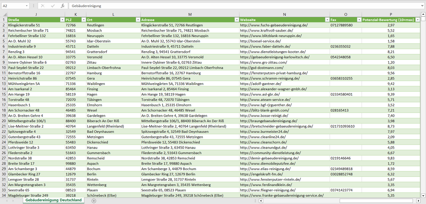Select row 10 header
Viewport: 426px width, 204px height.
coord(4,68)
